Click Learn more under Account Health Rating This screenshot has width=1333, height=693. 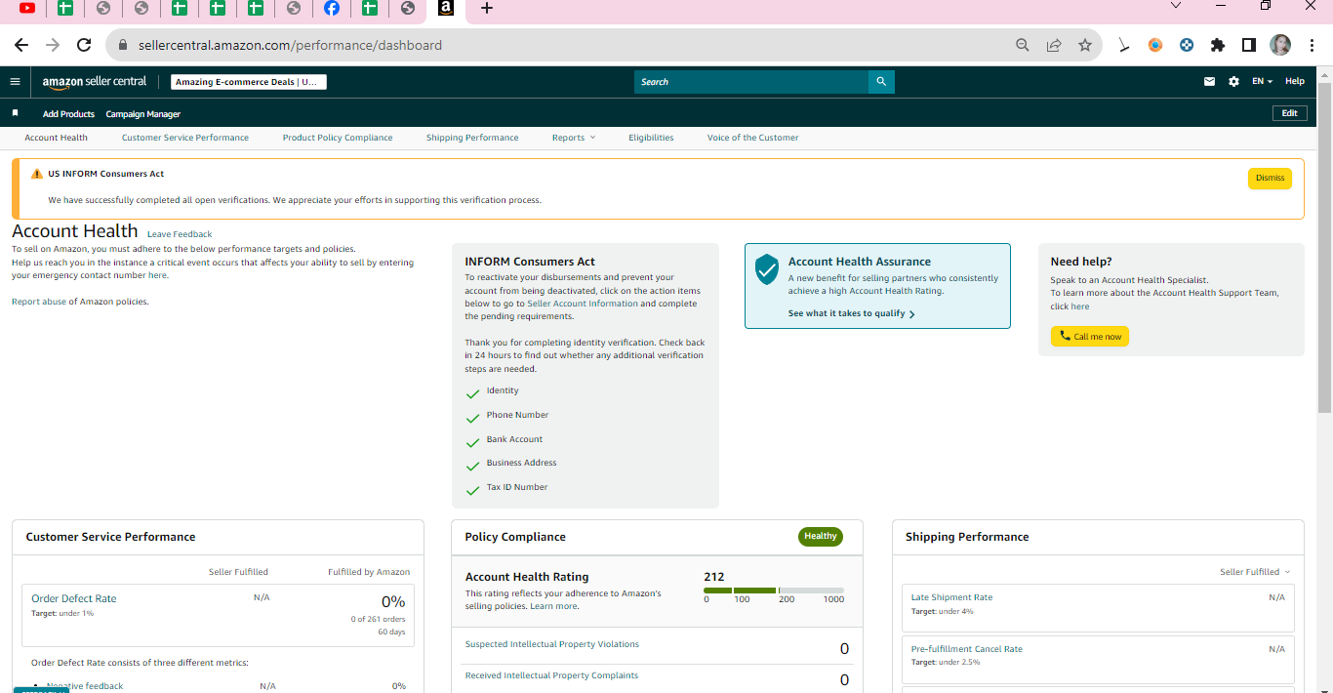[553, 606]
